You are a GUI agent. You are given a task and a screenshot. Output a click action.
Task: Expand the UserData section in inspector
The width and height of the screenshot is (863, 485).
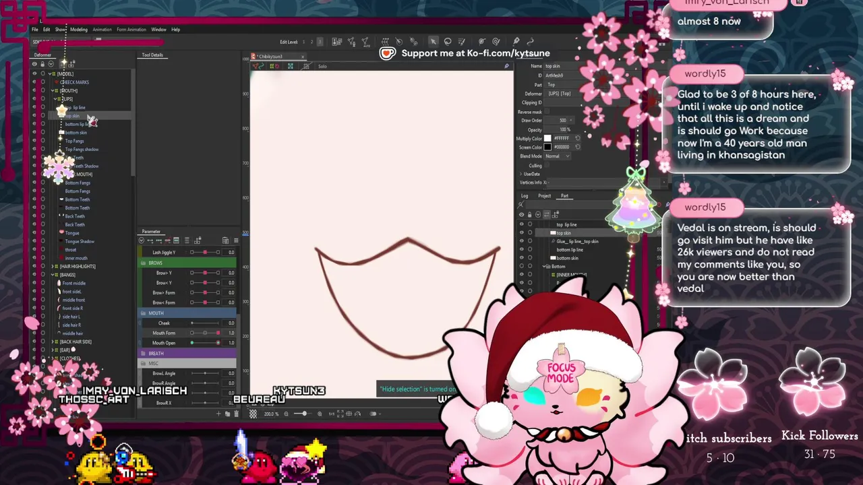[x=521, y=174]
